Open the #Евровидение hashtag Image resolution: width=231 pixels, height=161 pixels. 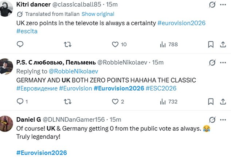point(37,88)
